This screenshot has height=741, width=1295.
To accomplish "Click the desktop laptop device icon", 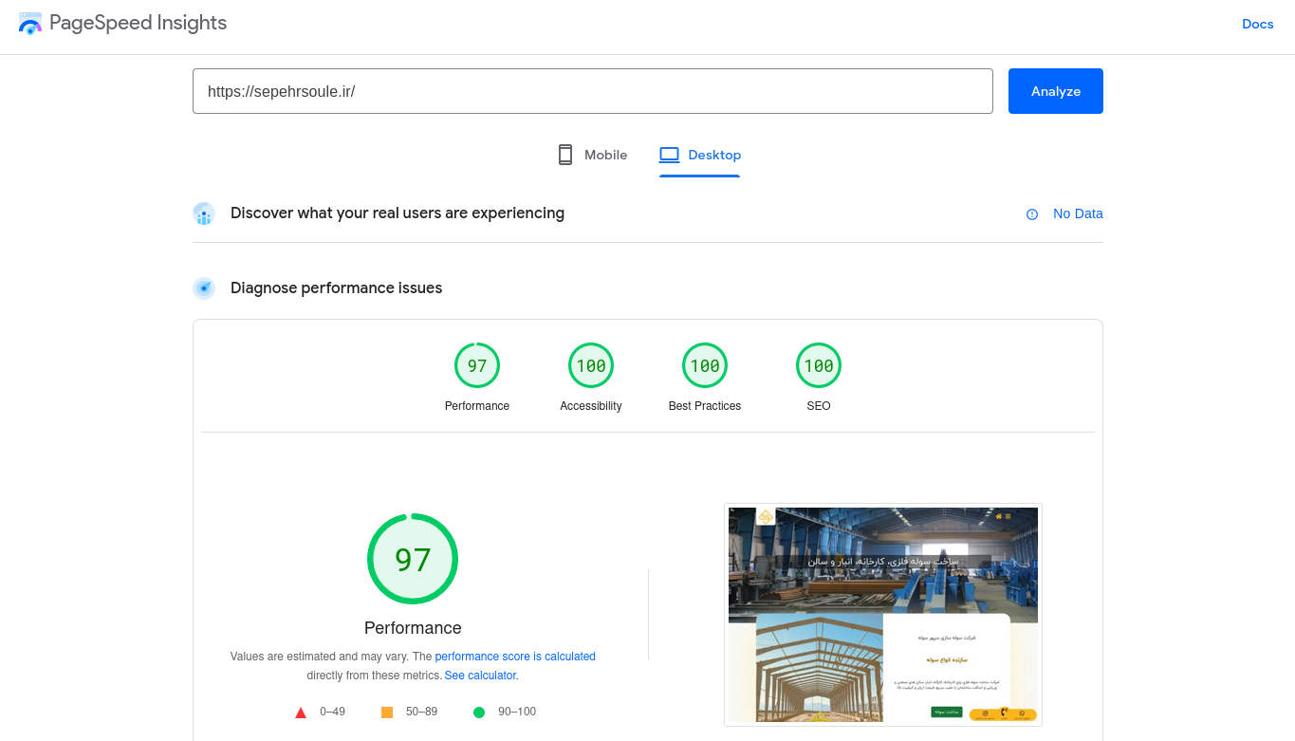I will (x=670, y=155).
